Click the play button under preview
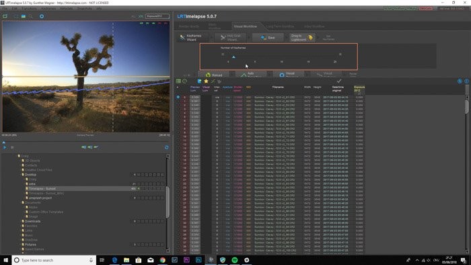Viewport: 471px width, 265px height. pyautogui.click(x=5, y=147)
